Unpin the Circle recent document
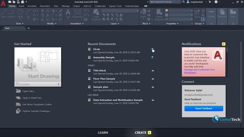244x137 pixels. click(x=152, y=49)
